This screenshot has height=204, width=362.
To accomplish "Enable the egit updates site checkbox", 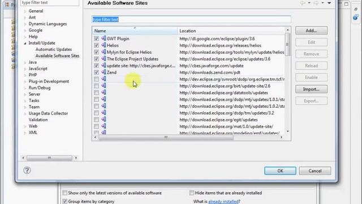I will point(96,120).
